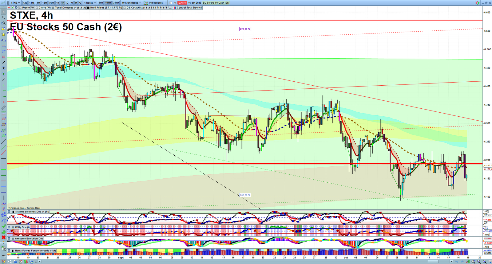Toggle Tunel Domenec v4 indicator
The image size is (492, 264).
click(x=53, y=8)
